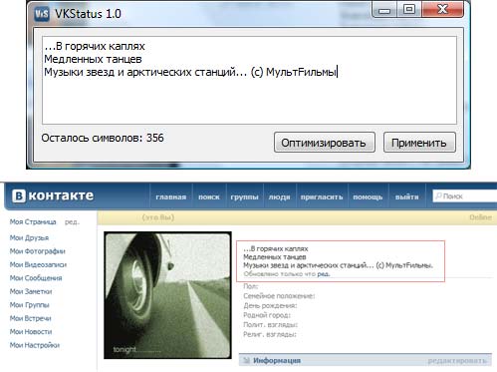Image resolution: width=497 pixels, height=372 pixels.
Task: Minimize the VKStatus window
Action: 384,10
